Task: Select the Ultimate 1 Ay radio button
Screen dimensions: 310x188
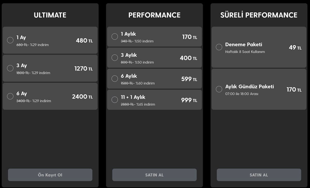Action: pyautogui.click(x=10, y=40)
